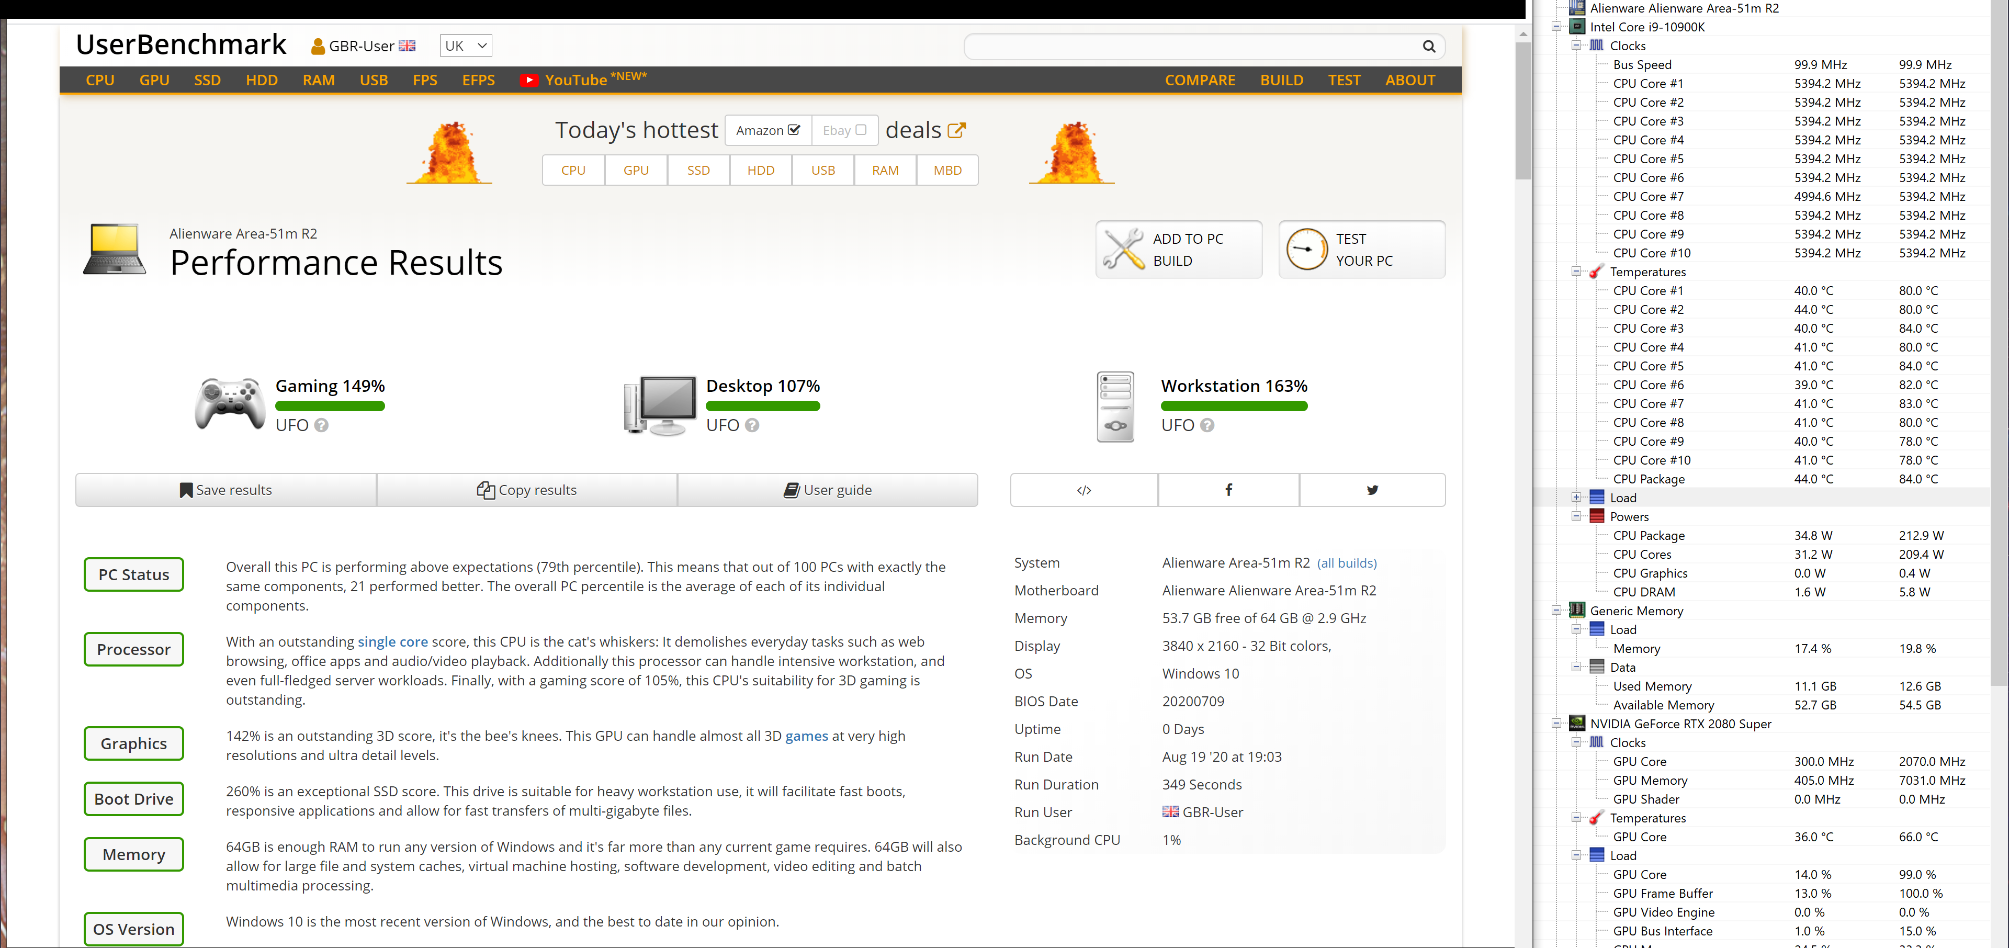Collapse the CPU Temperatures tree node
Screen dimensions: 2009x948
1576,272
